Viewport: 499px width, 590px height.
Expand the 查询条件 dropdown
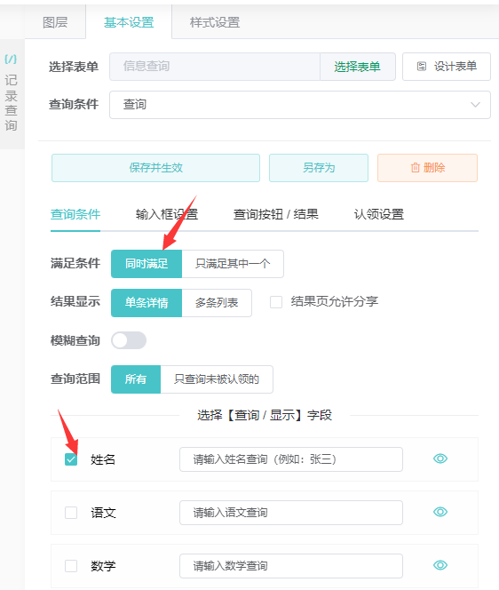300,105
